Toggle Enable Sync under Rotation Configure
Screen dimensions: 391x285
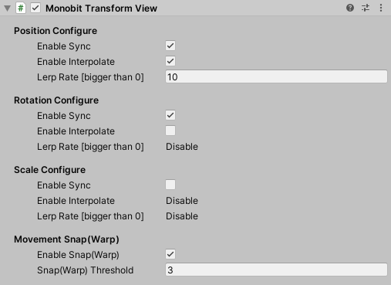click(x=170, y=115)
